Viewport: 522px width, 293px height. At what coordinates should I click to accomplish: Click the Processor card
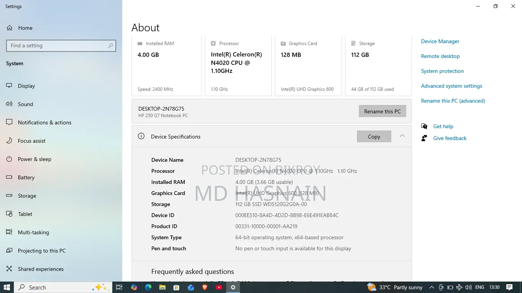click(238, 66)
